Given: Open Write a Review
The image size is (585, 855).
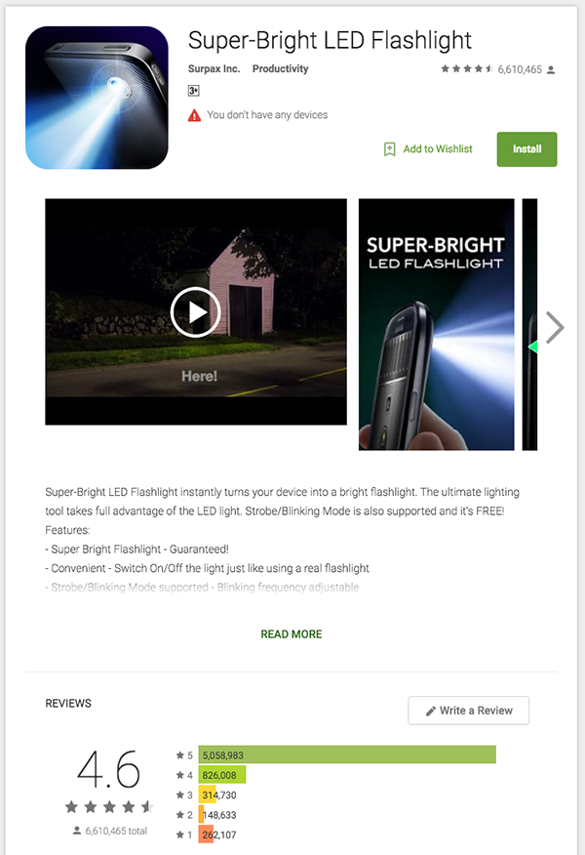Looking at the screenshot, I should [x=468, y=711].
